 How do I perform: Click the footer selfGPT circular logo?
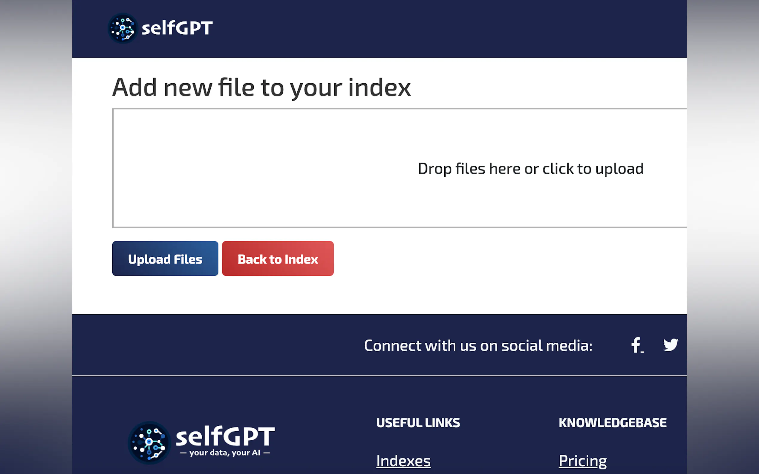click(149, 443)
